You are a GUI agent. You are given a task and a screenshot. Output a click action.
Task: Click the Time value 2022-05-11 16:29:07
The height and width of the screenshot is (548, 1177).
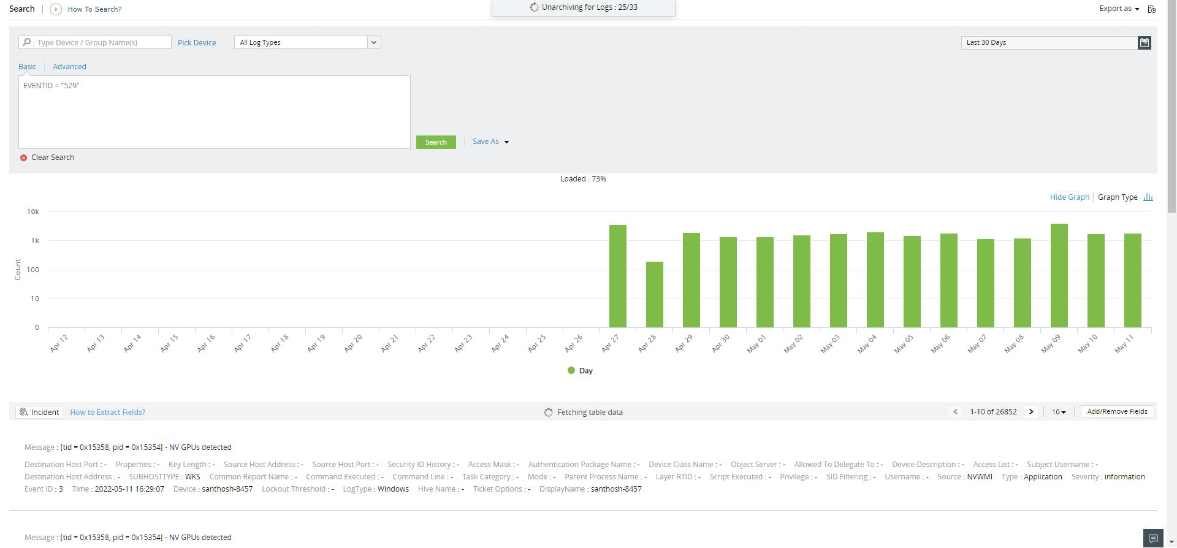coord(129,489)
